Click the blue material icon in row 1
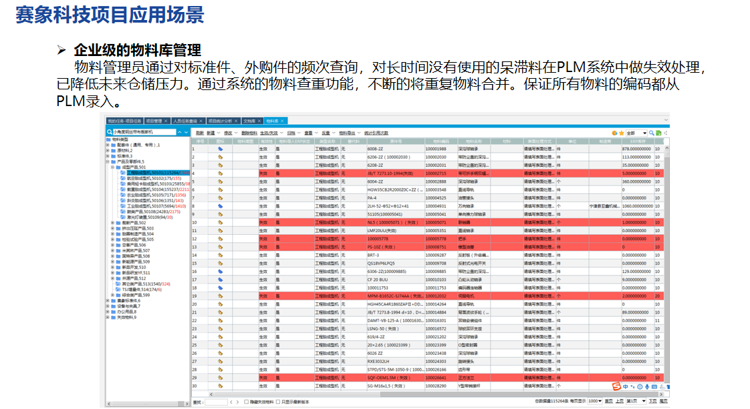The width and height of the screenshot is (750, 409). pos(220,149)
